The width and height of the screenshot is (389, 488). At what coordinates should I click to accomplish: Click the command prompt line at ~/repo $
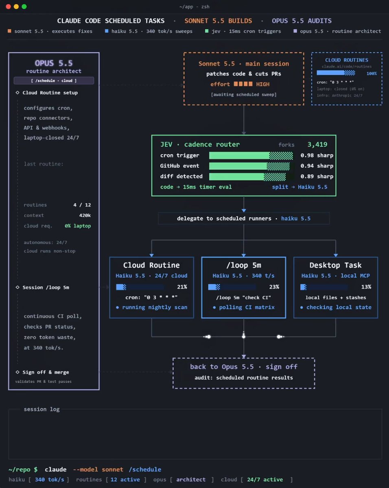[85, 469]
